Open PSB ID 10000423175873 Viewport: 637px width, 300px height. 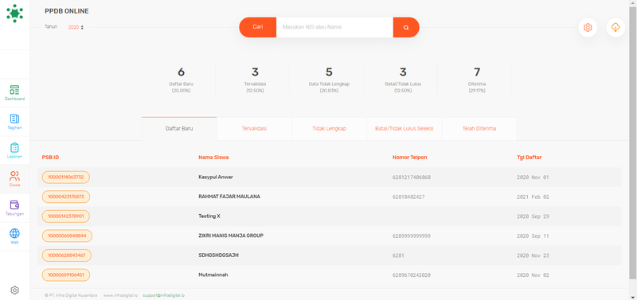pos(66,197)
